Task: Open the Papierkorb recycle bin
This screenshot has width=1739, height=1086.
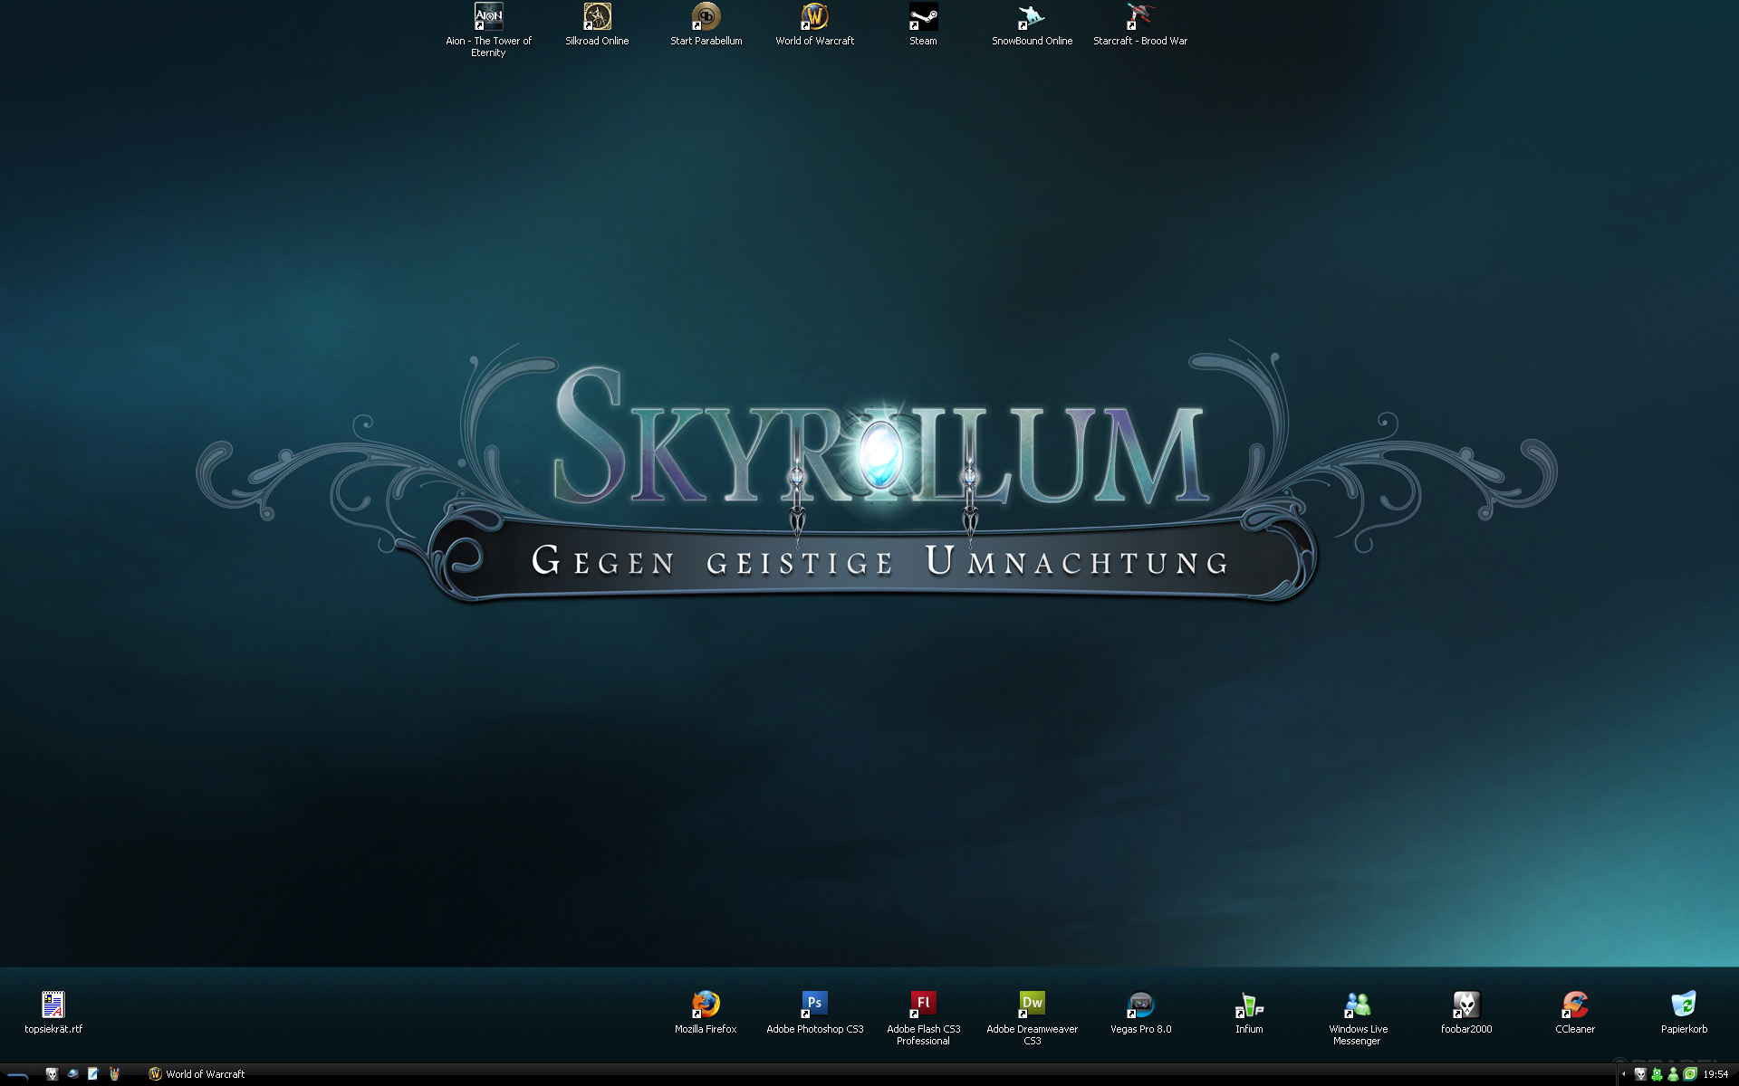Action: [x=1683, y=1005]
